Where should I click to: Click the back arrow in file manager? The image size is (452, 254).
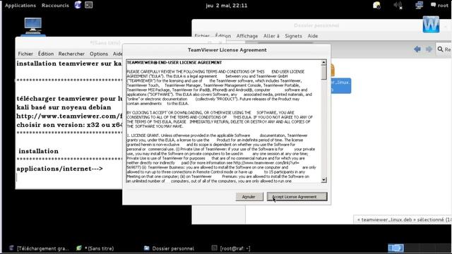coord(417,49)
